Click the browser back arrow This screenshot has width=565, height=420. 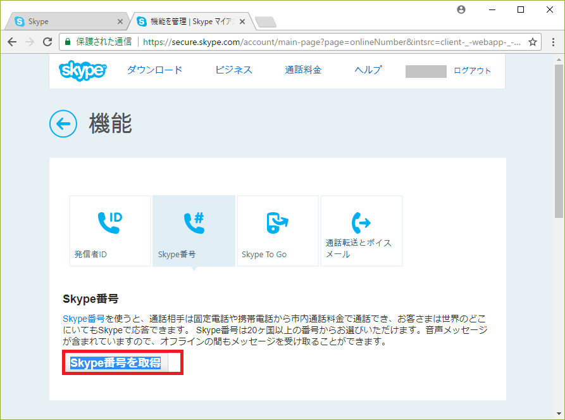pyautogui.click(x=12, y=42)
